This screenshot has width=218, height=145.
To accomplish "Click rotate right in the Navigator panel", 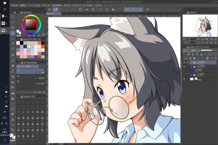I will (x=203, y=43).
